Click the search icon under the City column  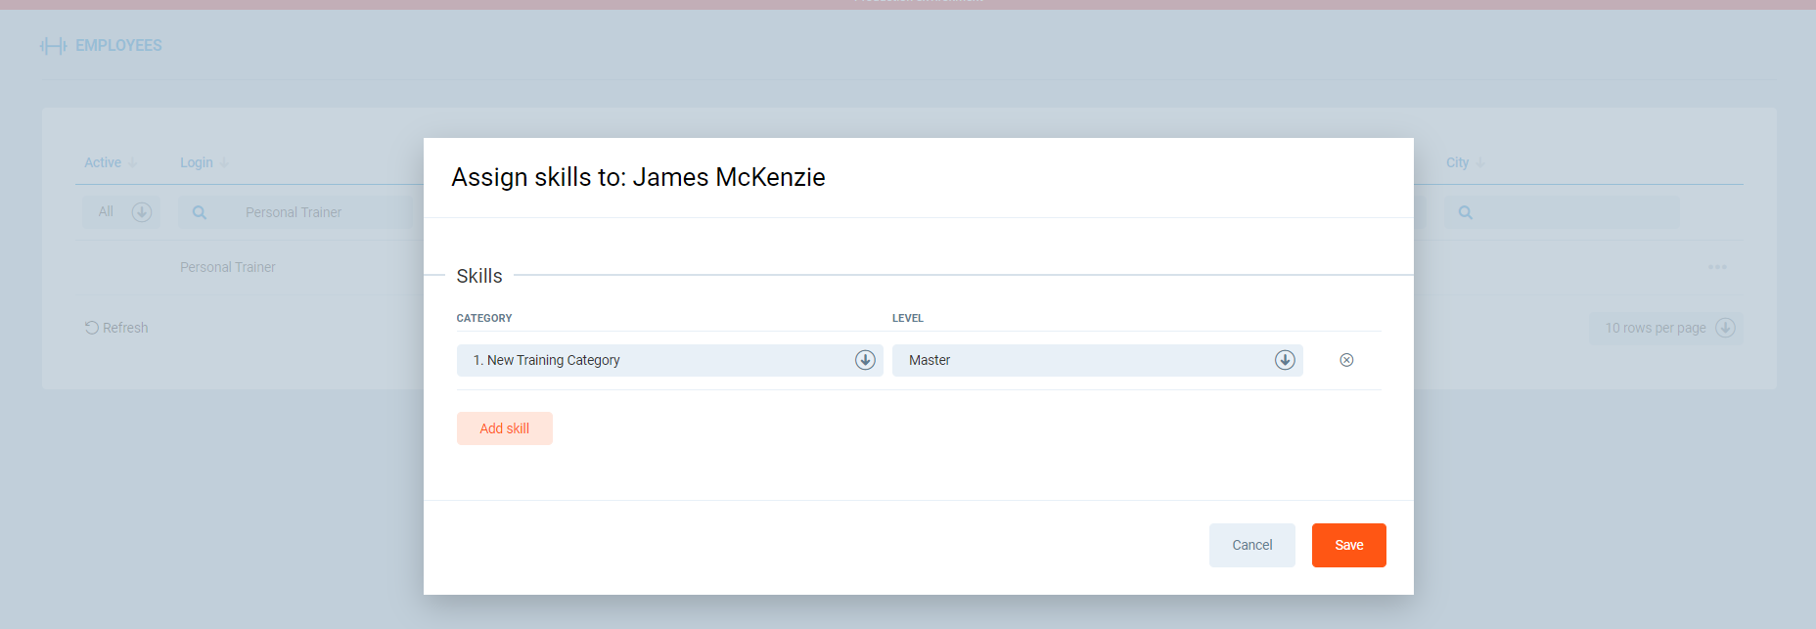coord(1465,212)
